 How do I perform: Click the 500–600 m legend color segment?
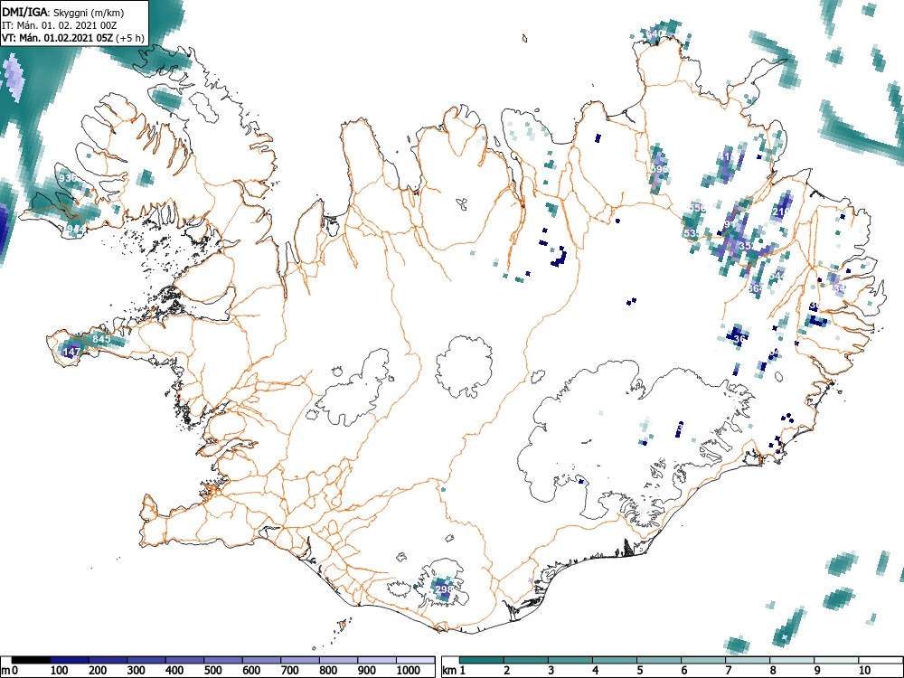(223, 660)
